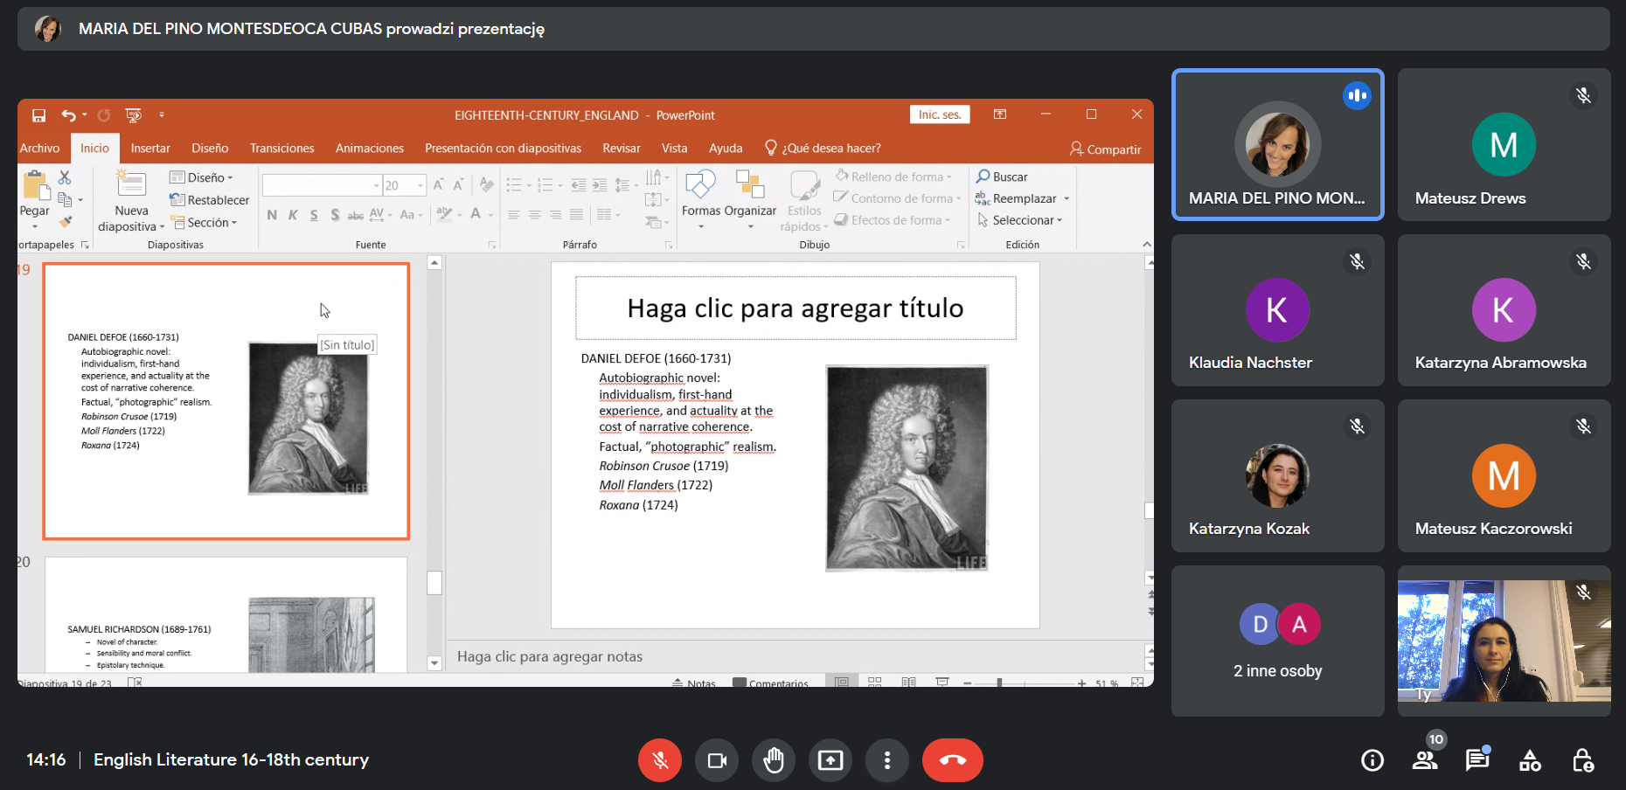Toggle the Comentarios pane in status bar

771,683
